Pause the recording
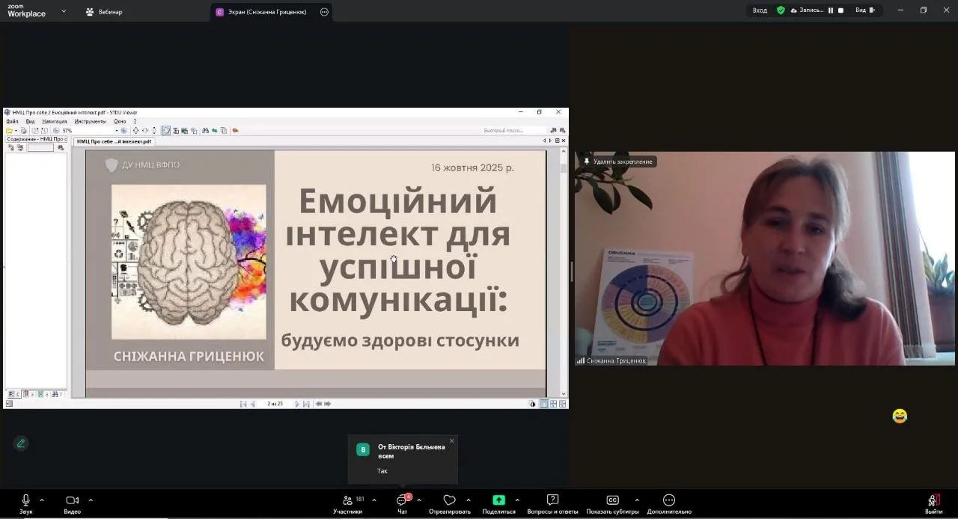958x519 pixels. pyautogui.click(x=831, y=10)
